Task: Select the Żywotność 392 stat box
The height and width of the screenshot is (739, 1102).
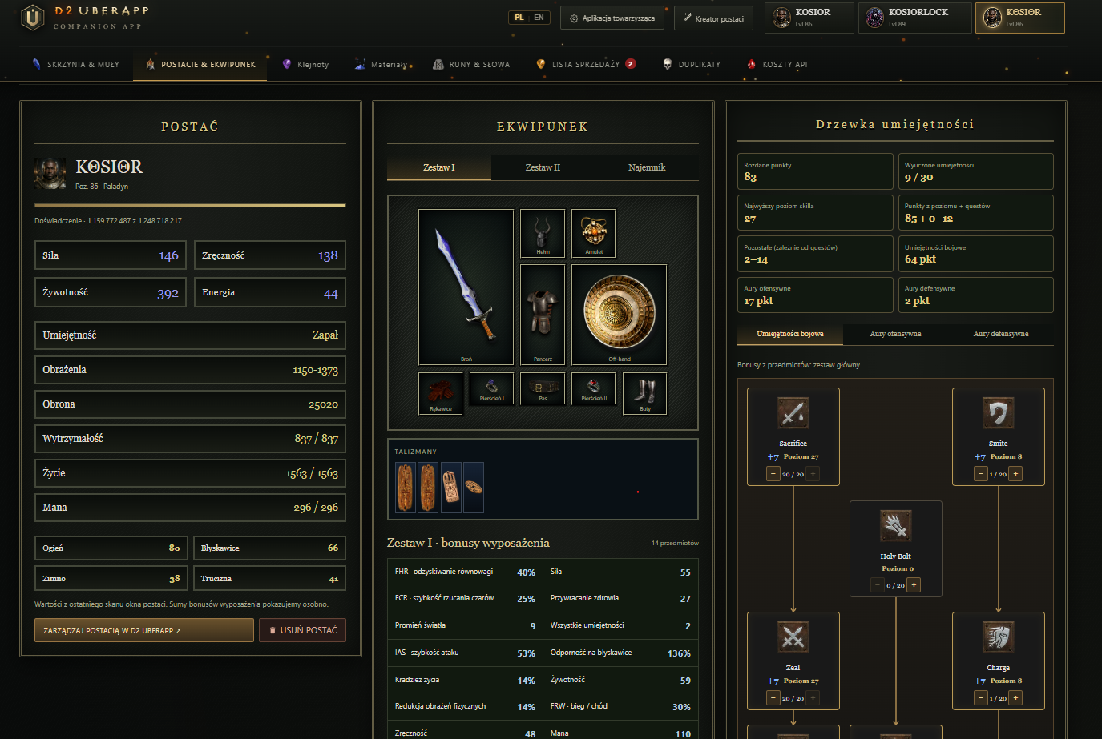Action: [x=111, y=292]
